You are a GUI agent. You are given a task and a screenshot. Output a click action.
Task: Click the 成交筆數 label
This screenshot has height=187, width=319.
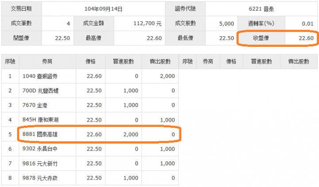click(x=21, y=23)
